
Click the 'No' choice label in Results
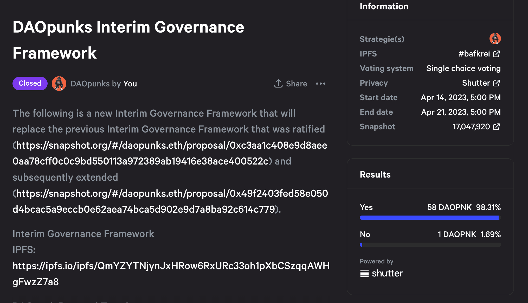point(365,235)
